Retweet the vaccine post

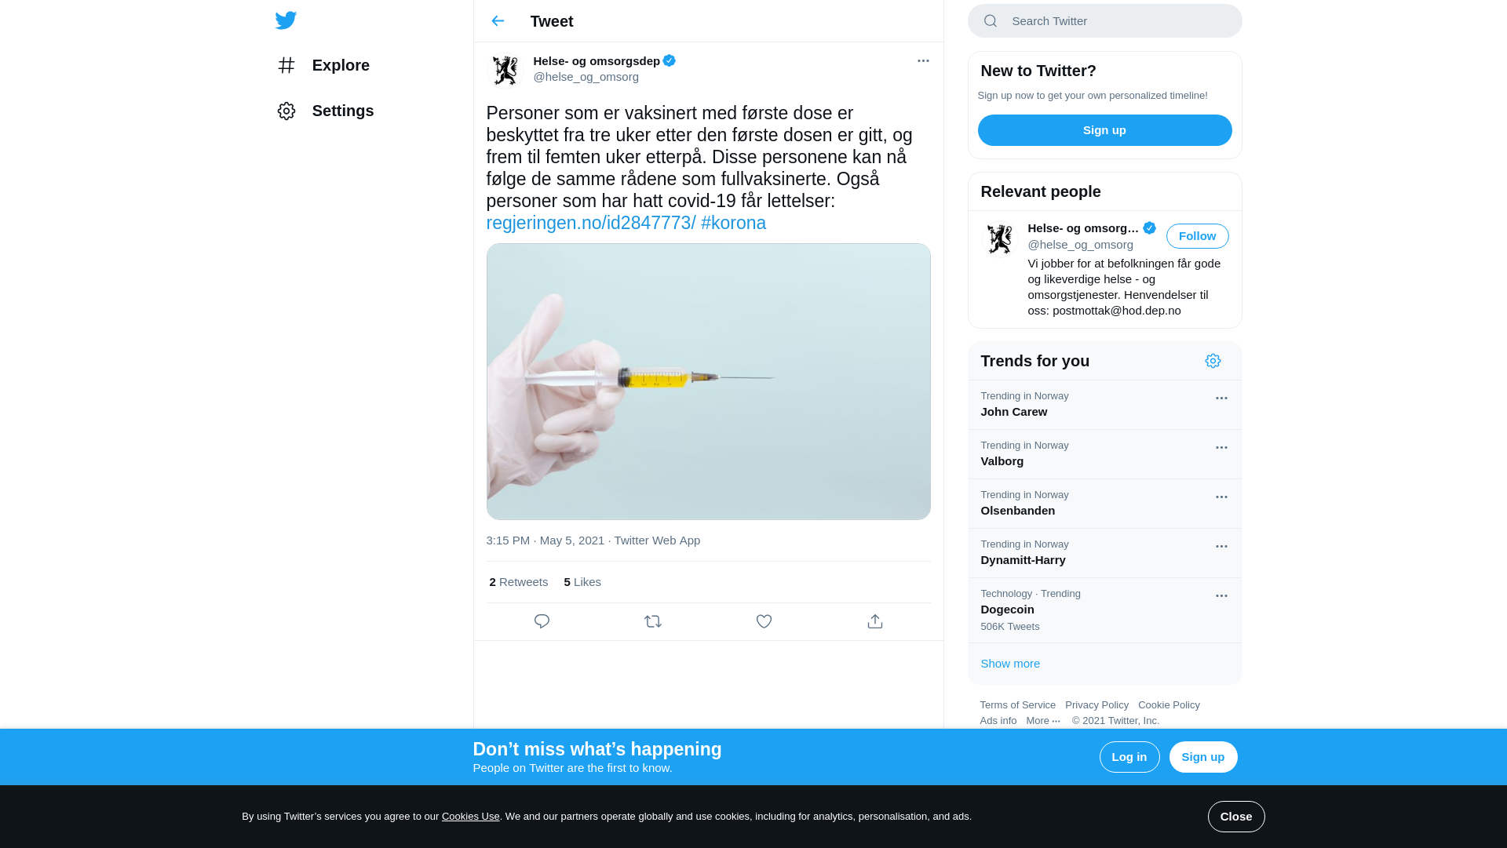pyautogui.click(x=653, y=621)
